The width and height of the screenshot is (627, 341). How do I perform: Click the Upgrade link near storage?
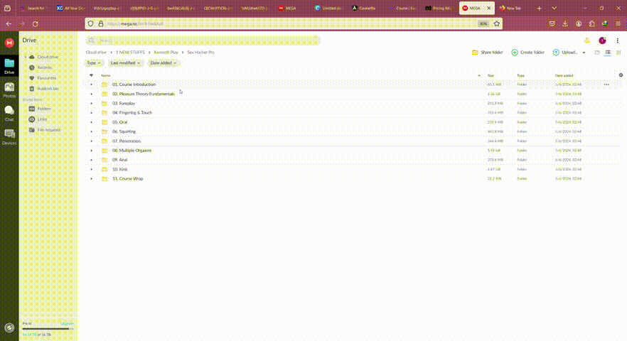tap(67, 323)
